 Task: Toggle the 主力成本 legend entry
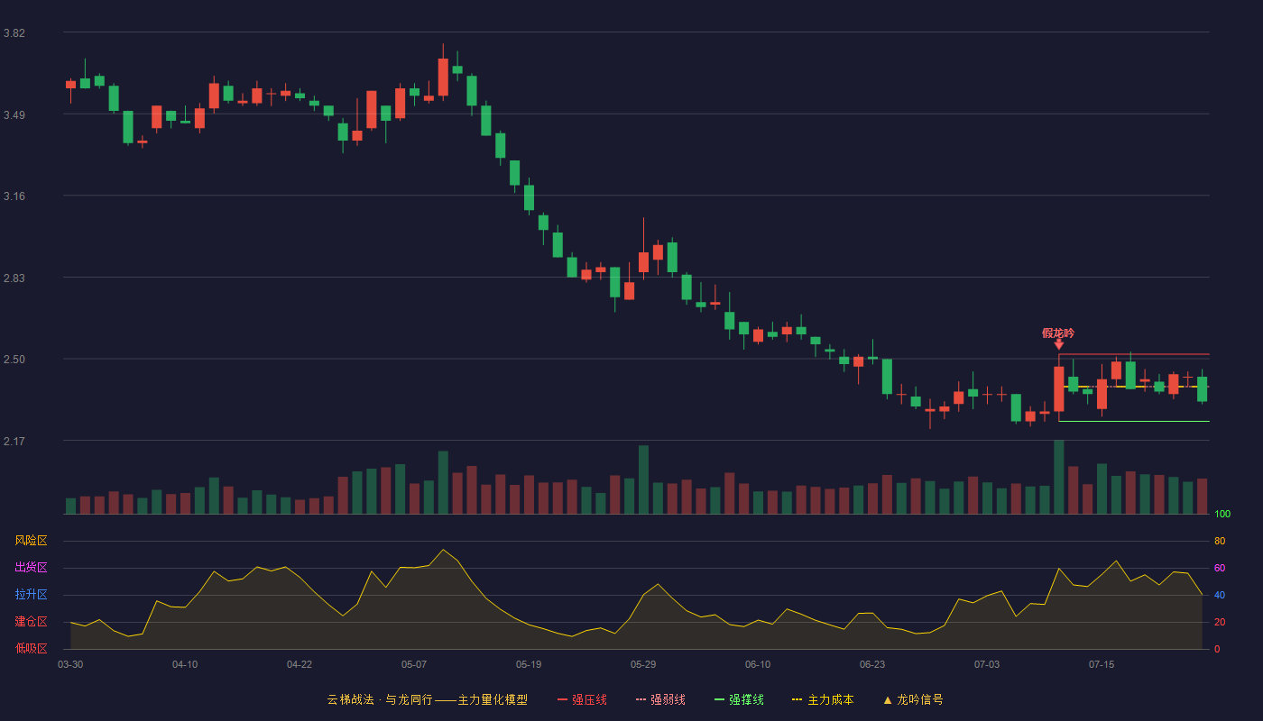pyautogui.click(x=823, y=699)
